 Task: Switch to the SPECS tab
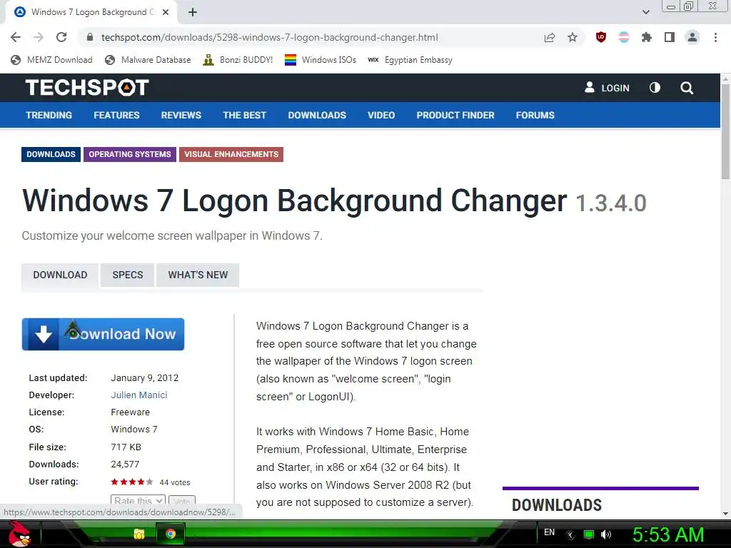pos(127,275)
